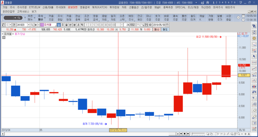Open chart settings gear in right sidebar
The width and height of the screenshot is (258, 137).
click(254, 38)
